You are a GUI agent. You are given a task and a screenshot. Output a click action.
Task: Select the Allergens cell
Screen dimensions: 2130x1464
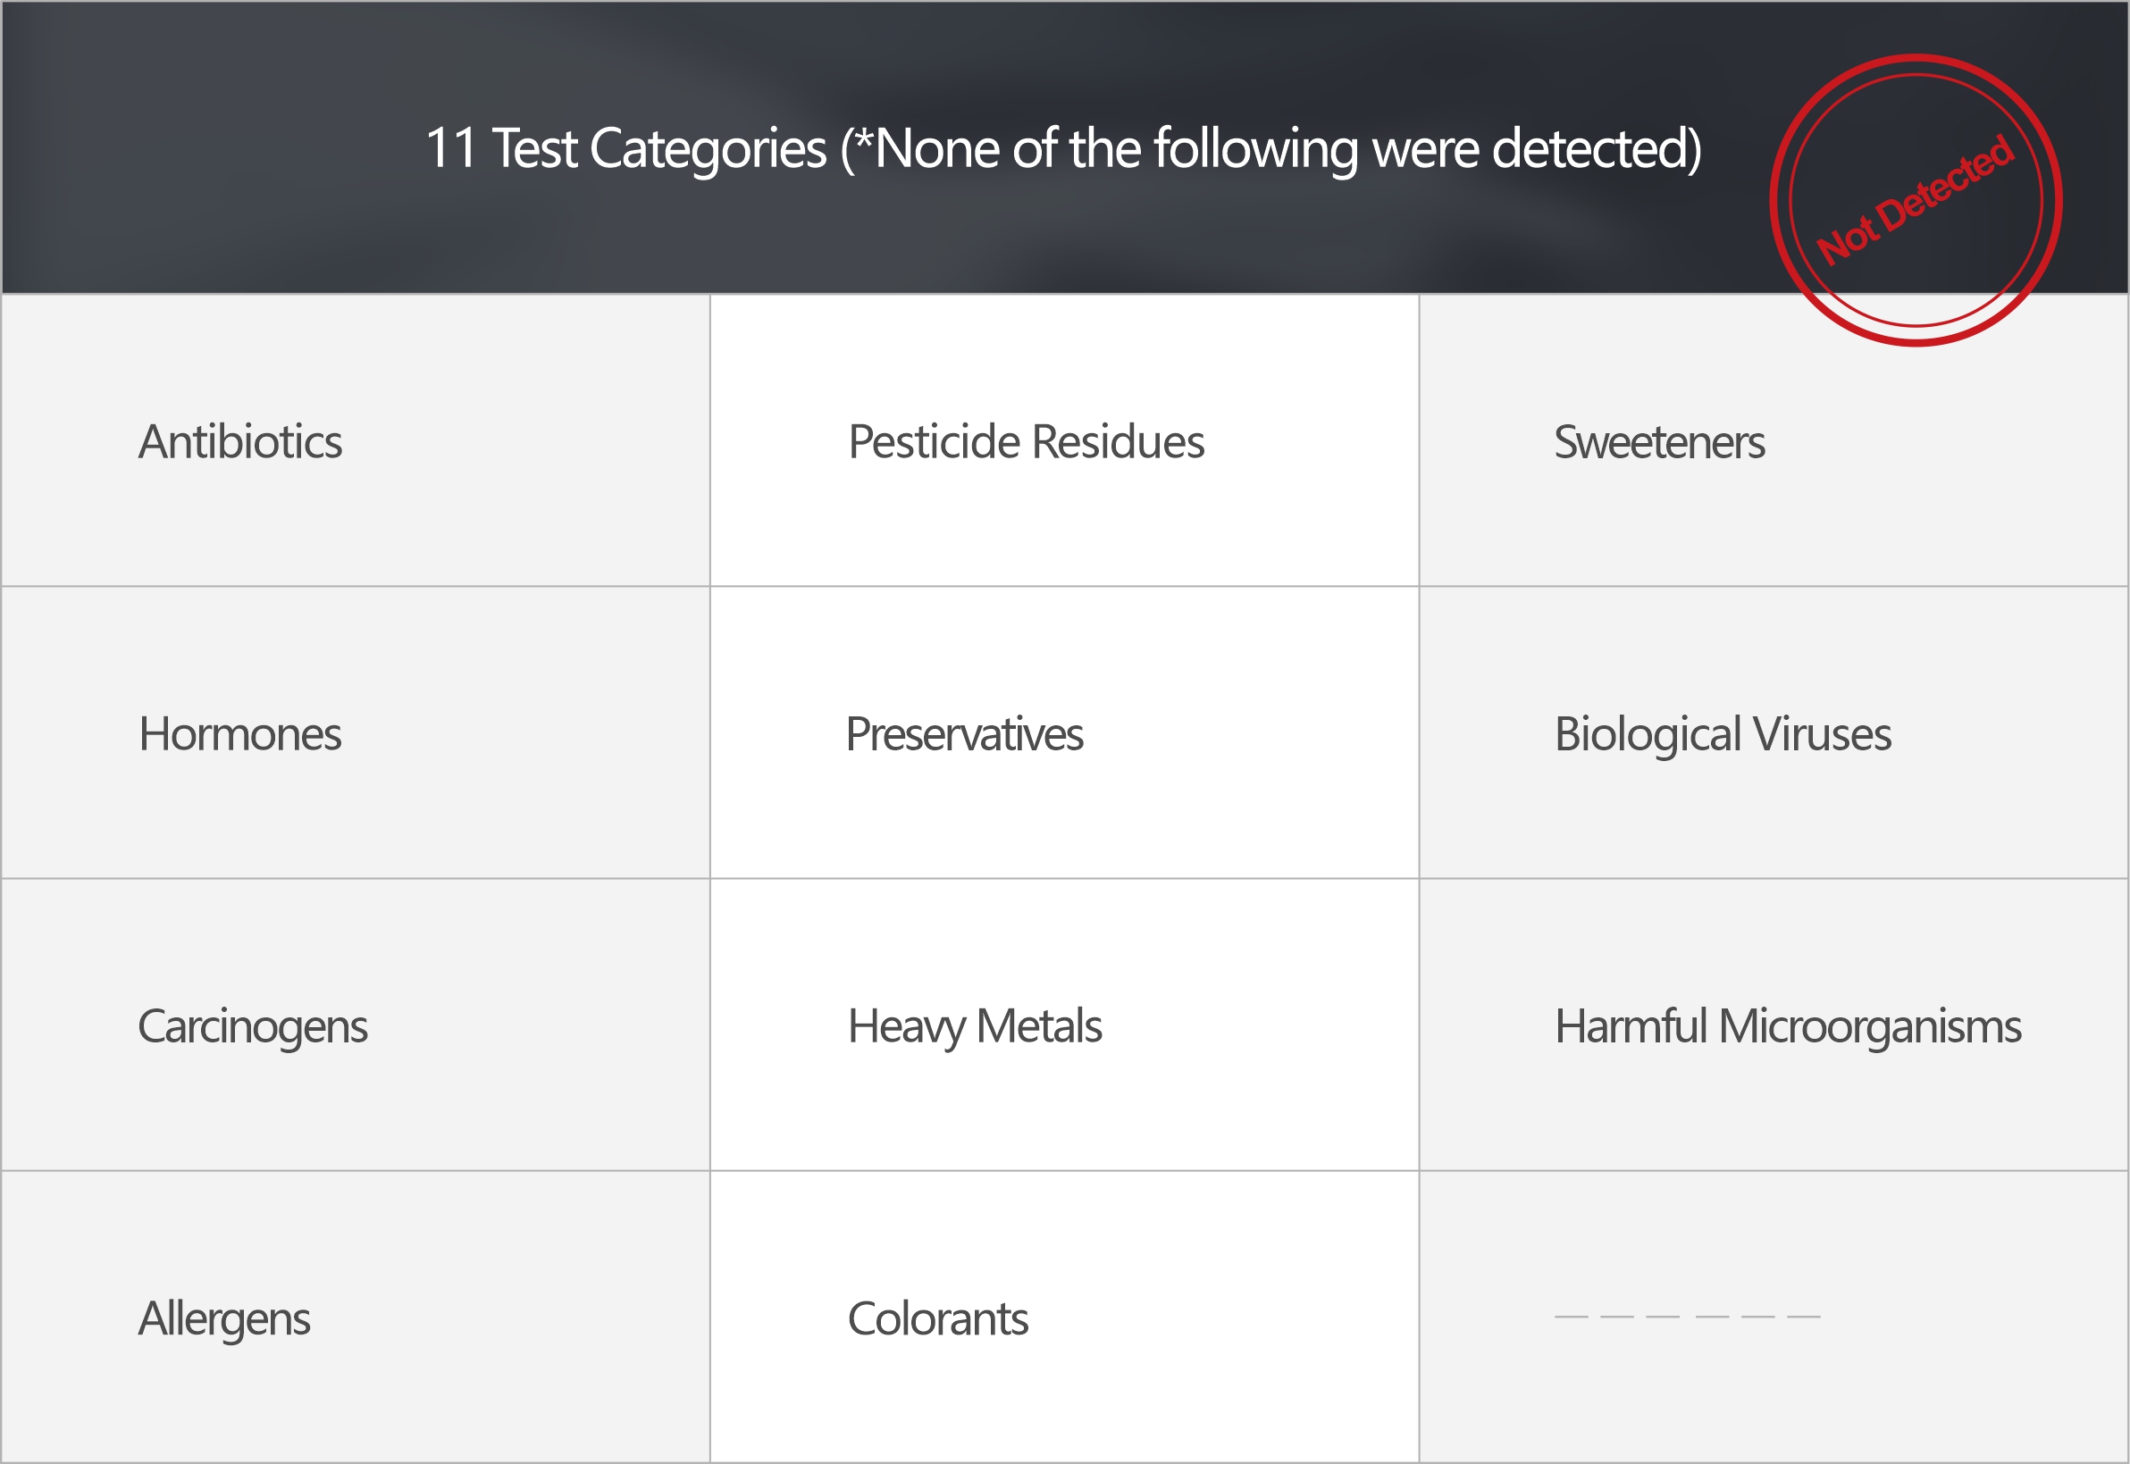224,1319
